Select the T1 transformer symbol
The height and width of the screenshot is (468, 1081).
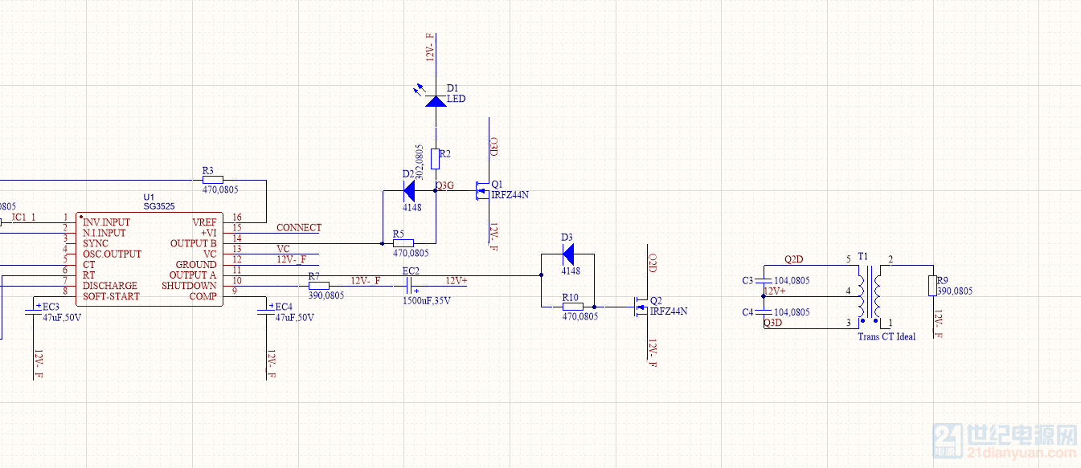[870, 295]
